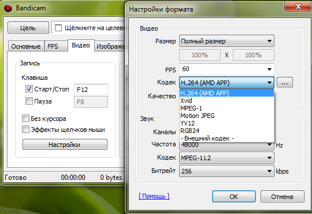
Task: Toggle the Старт/Стоп hotkey checkbox
Action: pyautogui.click(x=29, y=89)
